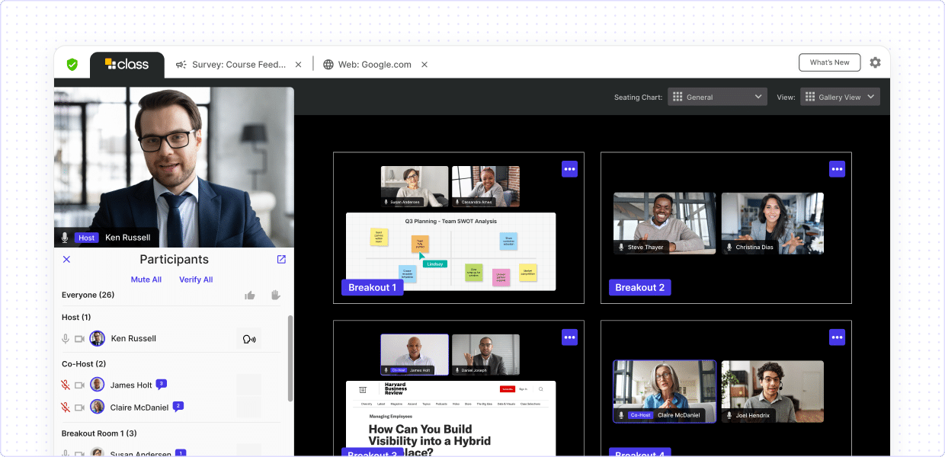Click the Mute All link
Image resolution: width=945 pixels, height=457 pixels.
click(x=146, y=280)
